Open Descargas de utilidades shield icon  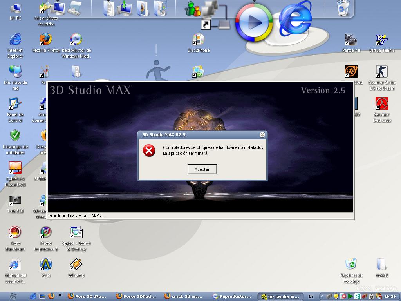tap(15, 142)
